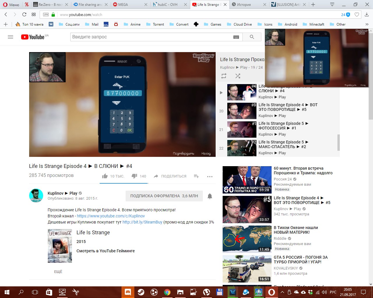Click the РУС language indicator
This screenshot has height=298, width=373.
click(333, 292)
